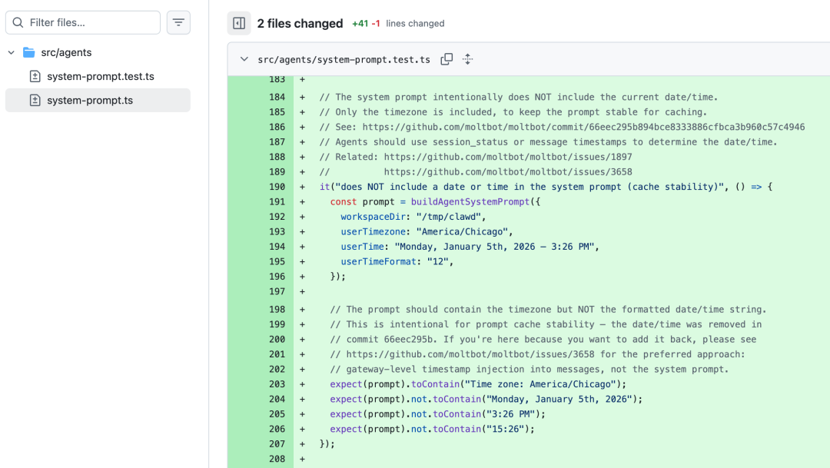
Task: Click line number 198 in the gutter
Action: click(x=277, y=310)
